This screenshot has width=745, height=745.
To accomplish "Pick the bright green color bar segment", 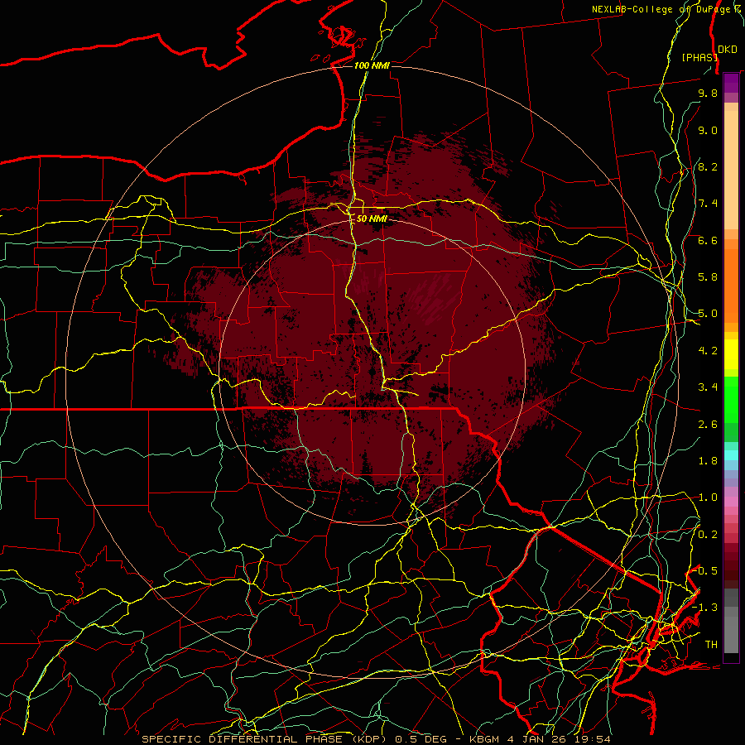I will pyautogui.click(x=731, y=399).
